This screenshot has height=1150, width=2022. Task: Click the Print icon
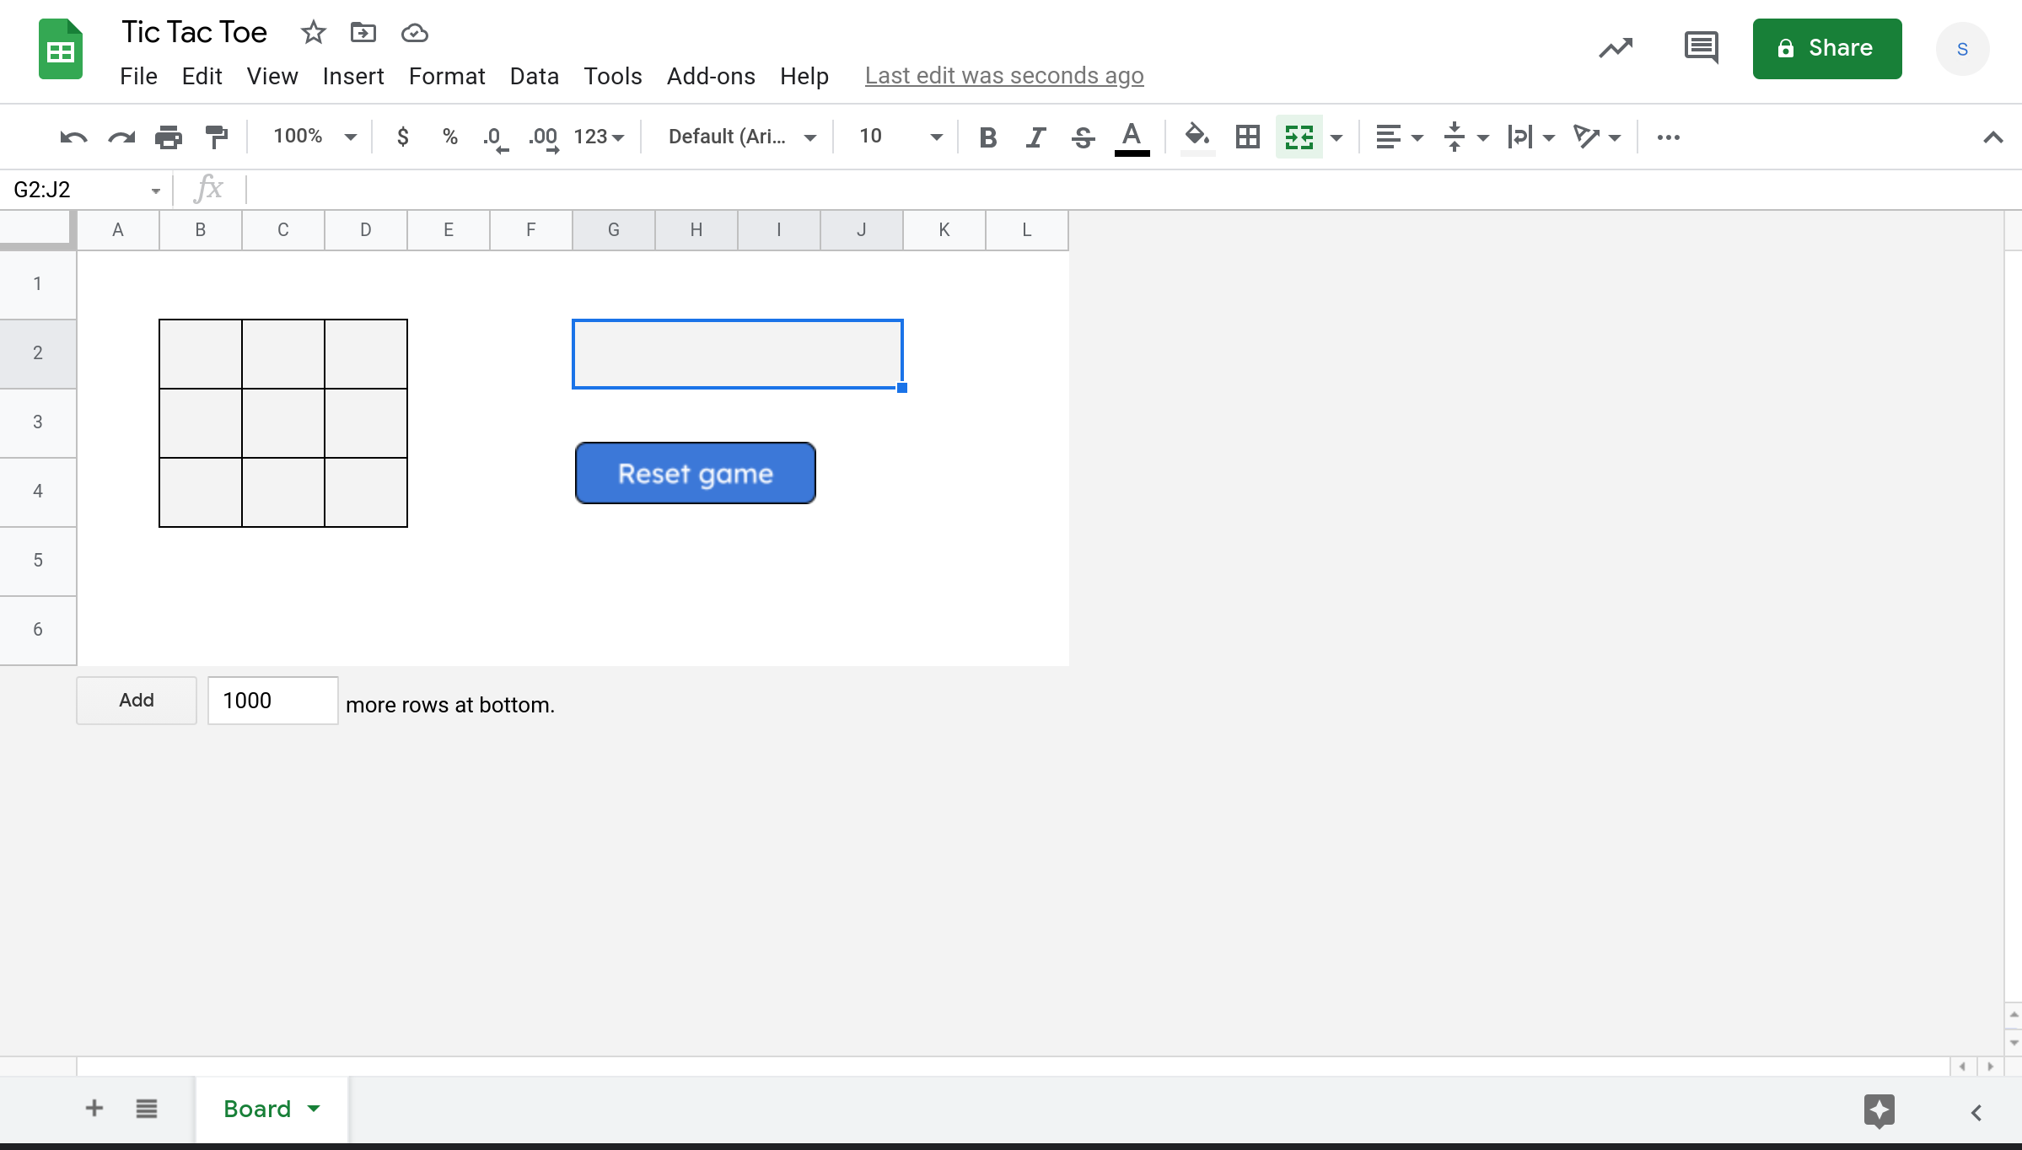pos(169,137)
